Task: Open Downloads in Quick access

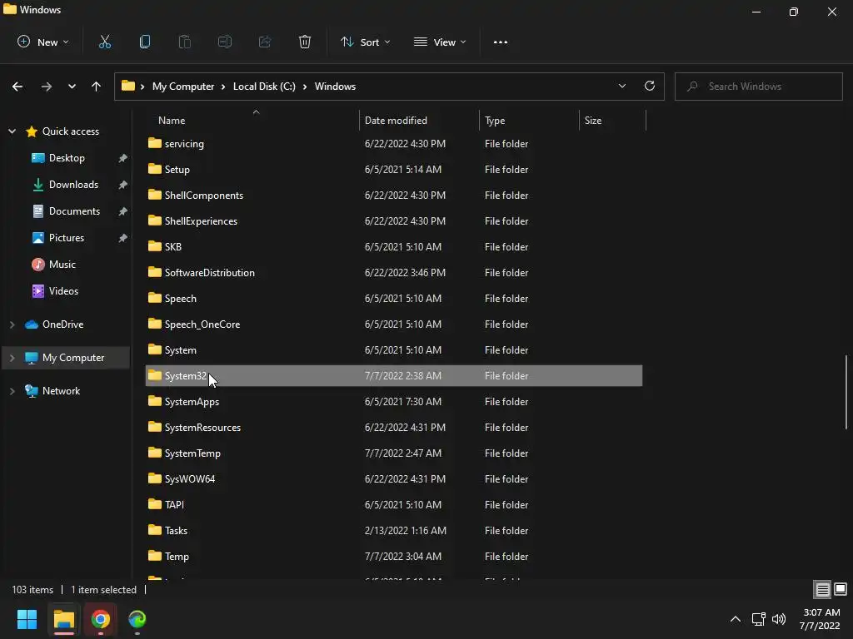Action: click(73, 185)
